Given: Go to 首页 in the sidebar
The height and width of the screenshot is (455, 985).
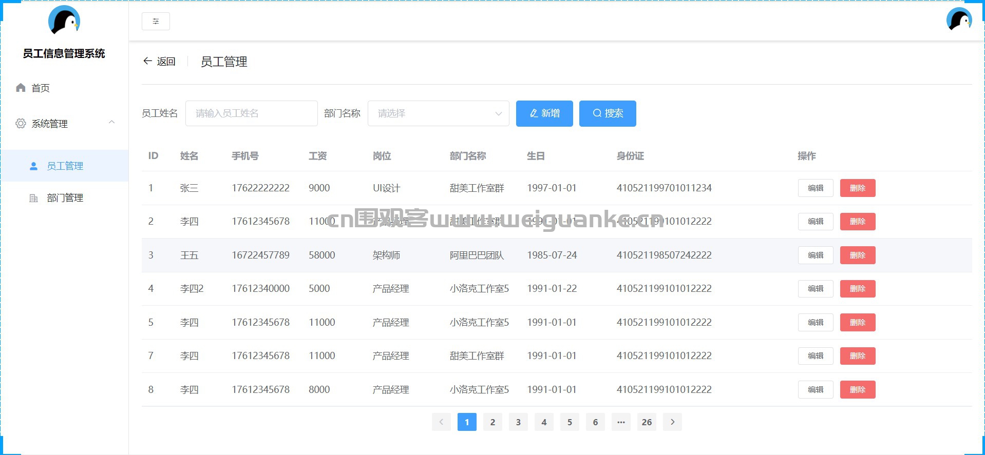Looking at the screenshot, I should pyautogui.click(x=64, y=88).
